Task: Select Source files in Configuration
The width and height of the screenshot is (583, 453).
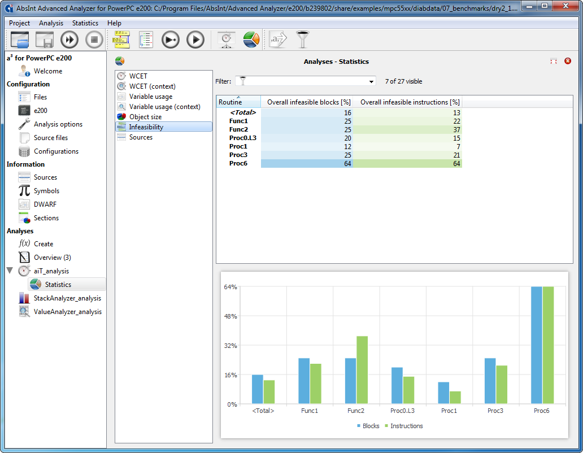Action: coord(51,137)
